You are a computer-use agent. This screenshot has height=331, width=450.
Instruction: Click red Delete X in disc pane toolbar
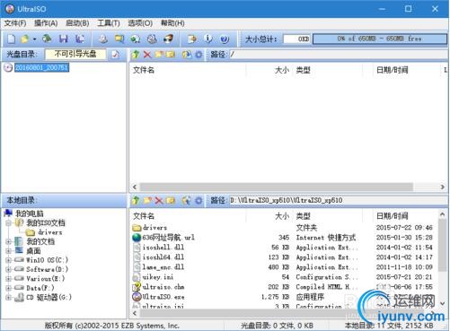(147, 55)
